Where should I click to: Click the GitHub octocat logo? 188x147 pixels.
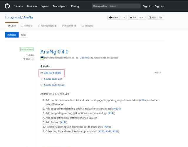[7, 6]
